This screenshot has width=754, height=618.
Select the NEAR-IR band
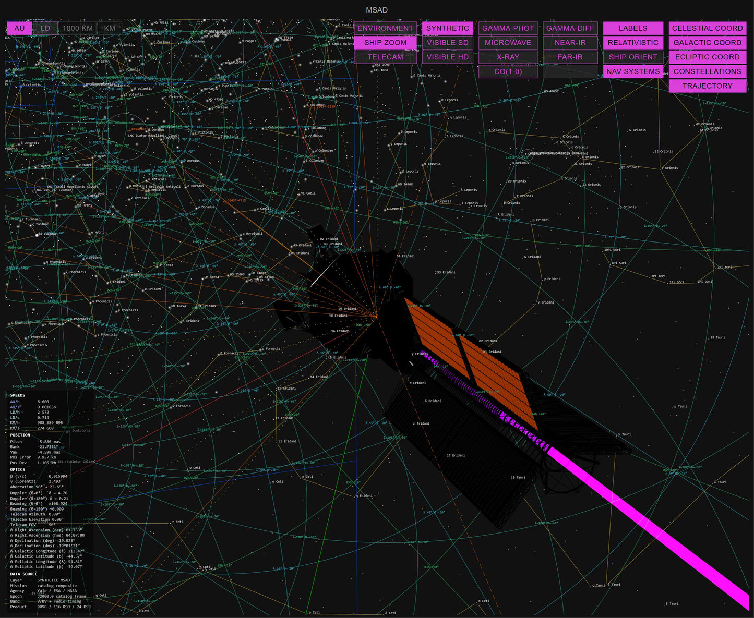[x=570, y=43]
